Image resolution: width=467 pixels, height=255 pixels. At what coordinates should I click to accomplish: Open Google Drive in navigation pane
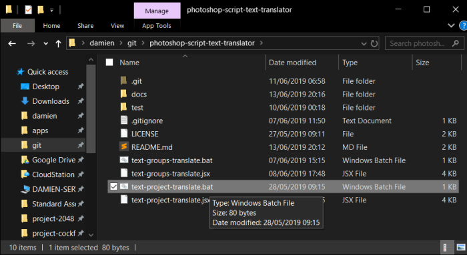click(x=53, y=160)
